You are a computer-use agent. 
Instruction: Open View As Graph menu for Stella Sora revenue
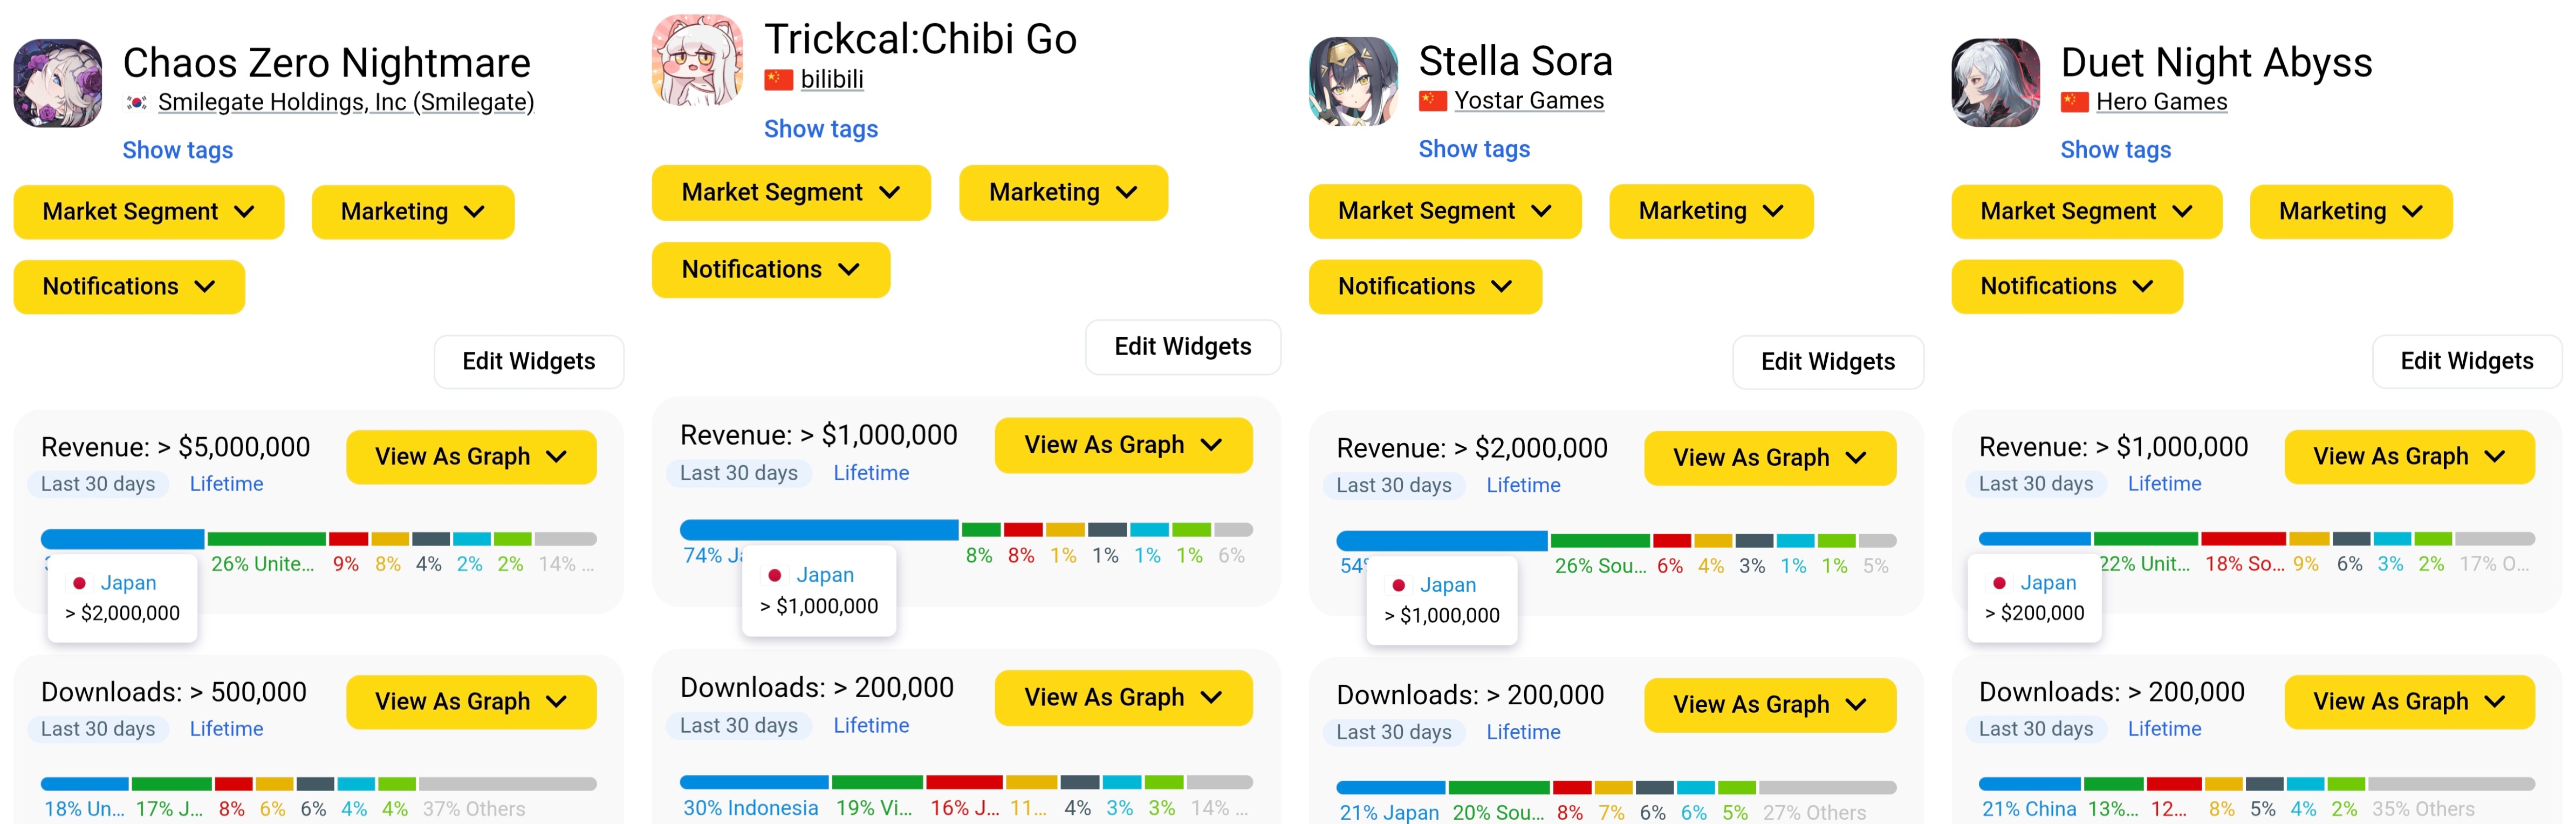(1769, 458)
